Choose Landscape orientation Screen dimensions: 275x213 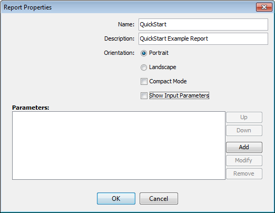coord(144,67)
